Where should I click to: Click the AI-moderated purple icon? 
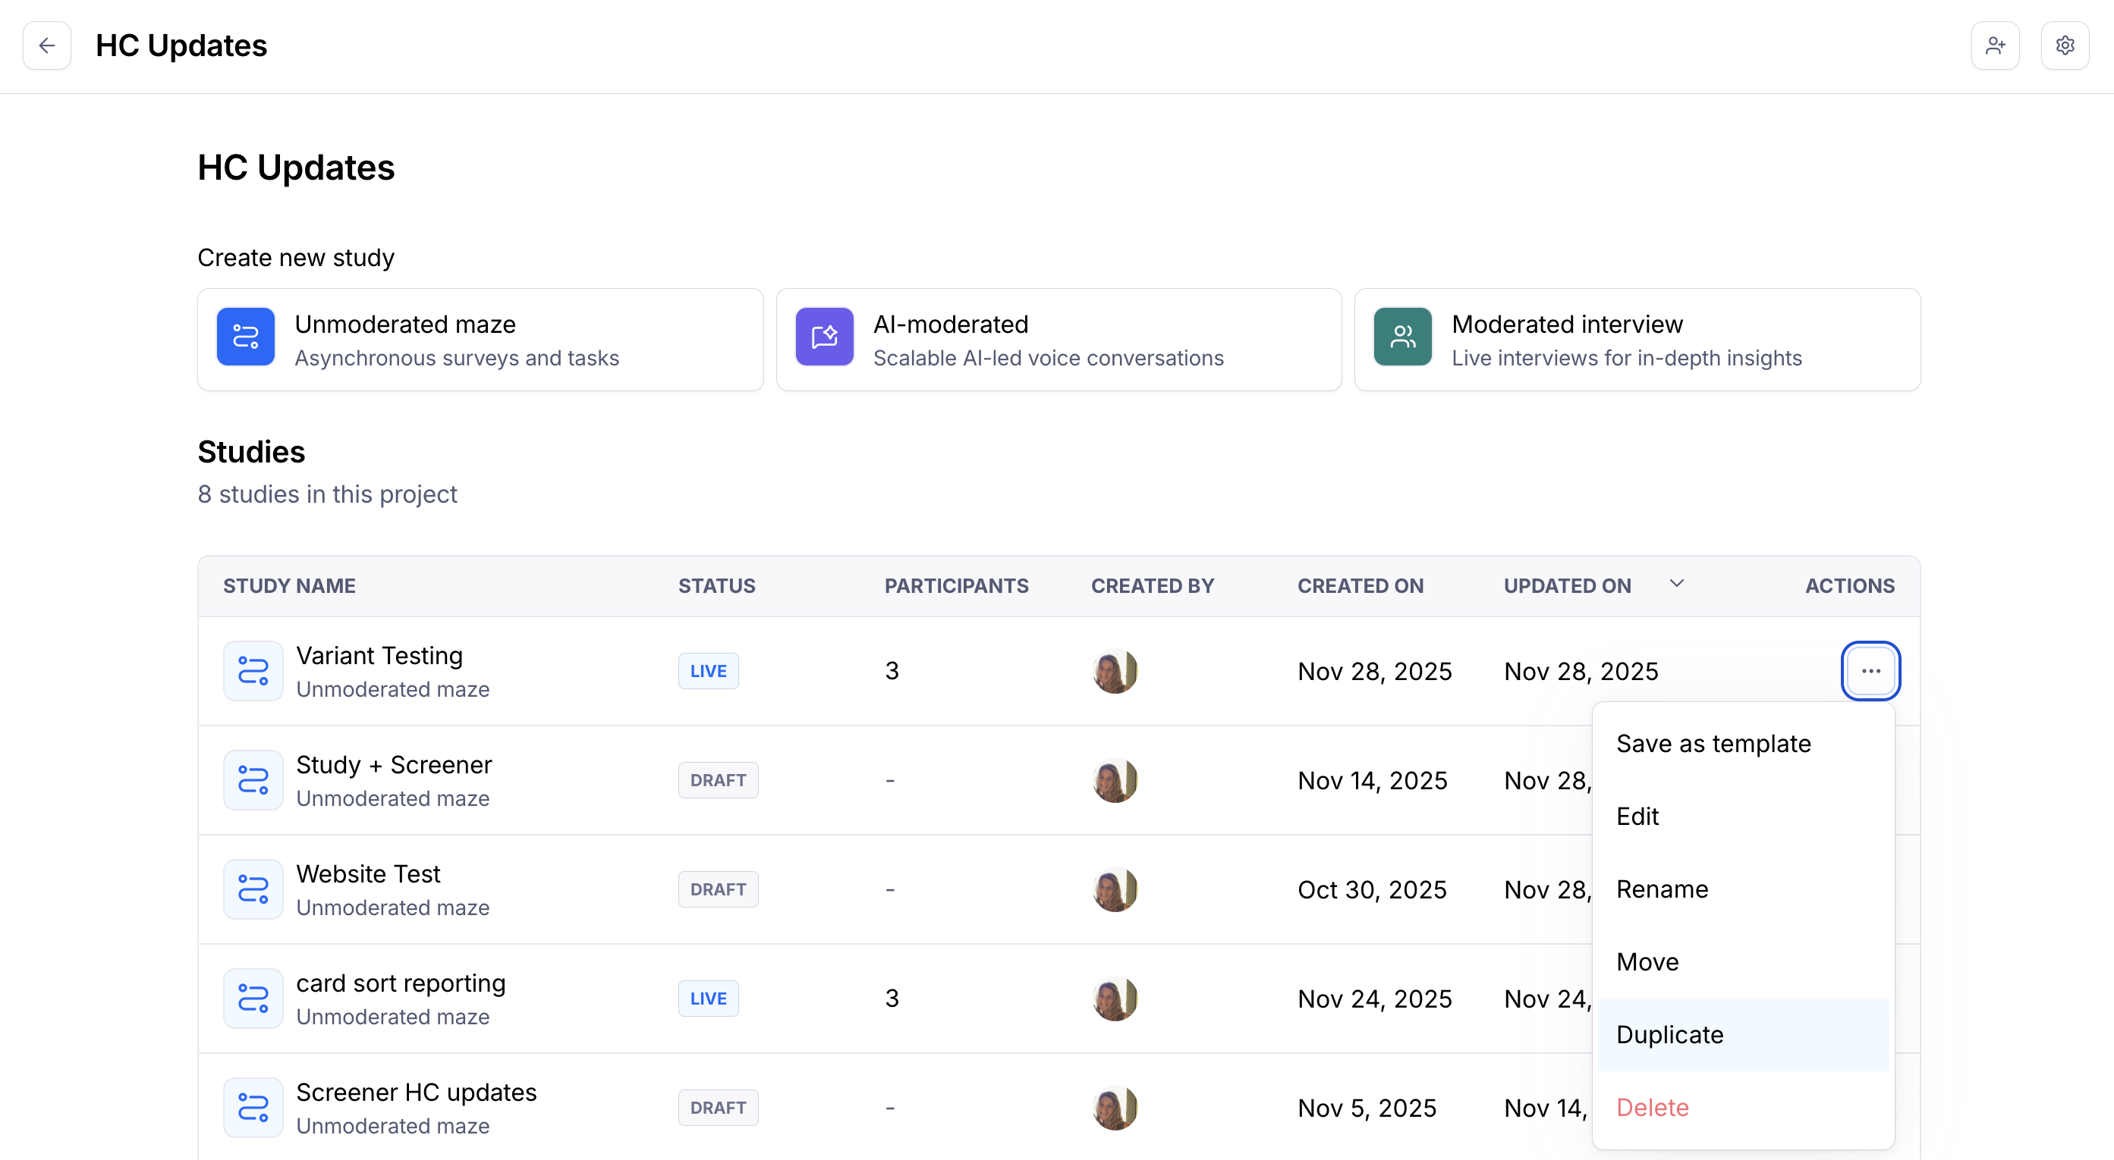(x=824, y=337)
